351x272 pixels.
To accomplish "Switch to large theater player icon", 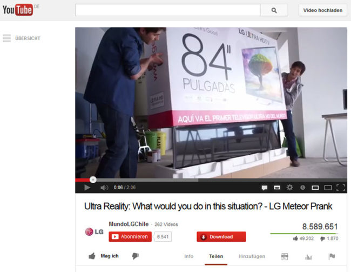I will pyautogui.click(x=328, y=188).
